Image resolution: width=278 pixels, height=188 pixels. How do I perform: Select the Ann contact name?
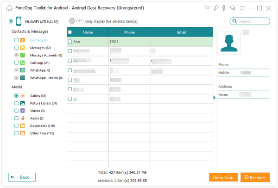pos(76,42)
